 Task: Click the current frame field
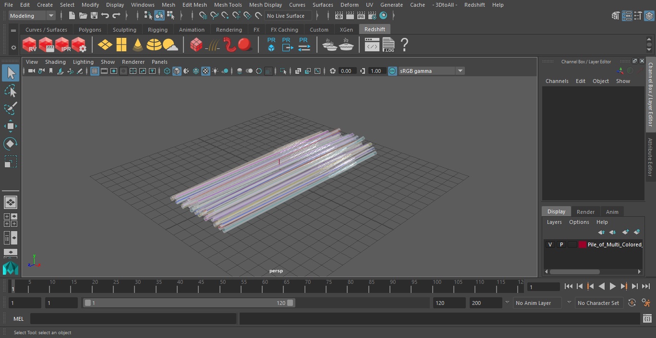(544, 287)
